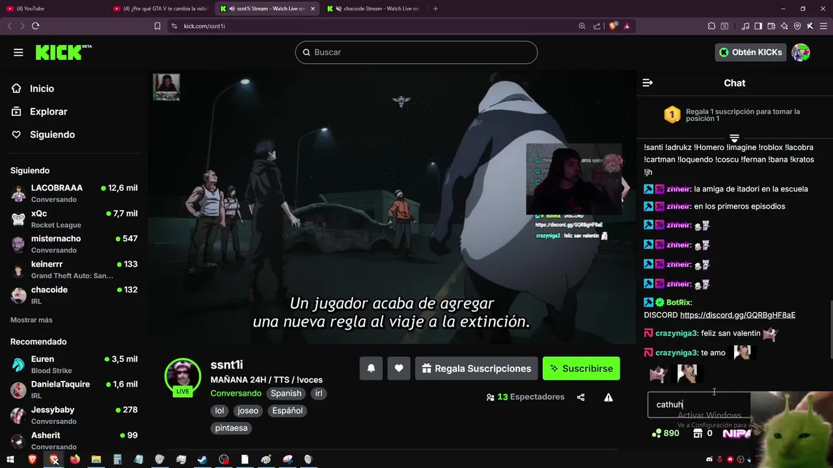Image resolution: width=833 pixels, height=468 pixels.
Task: Open chacoide channel from following list
Action: click(x=74, y=294)
